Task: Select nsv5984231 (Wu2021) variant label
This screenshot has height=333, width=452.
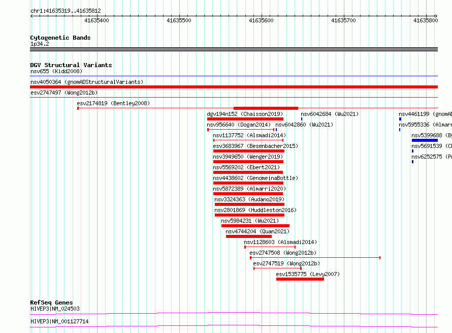Action: (250, 221)
